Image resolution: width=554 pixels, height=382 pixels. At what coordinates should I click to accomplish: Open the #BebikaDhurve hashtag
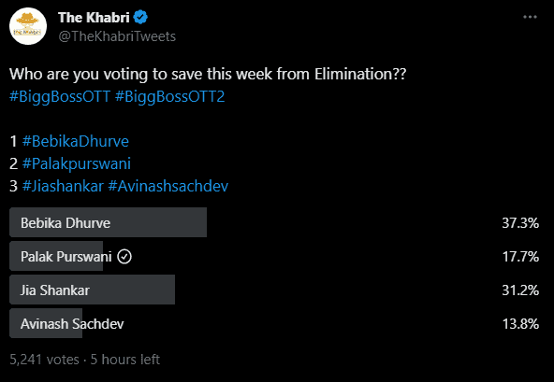click(75, 141)
